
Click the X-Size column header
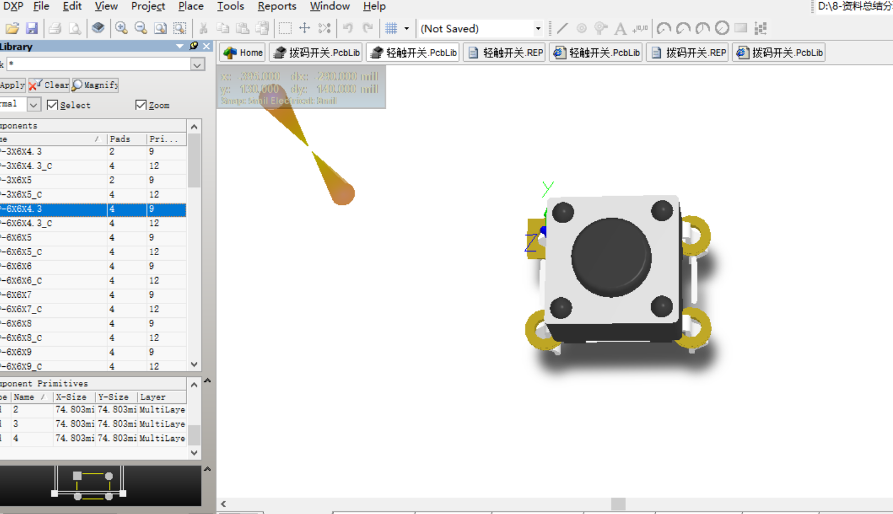click(74, 397)
